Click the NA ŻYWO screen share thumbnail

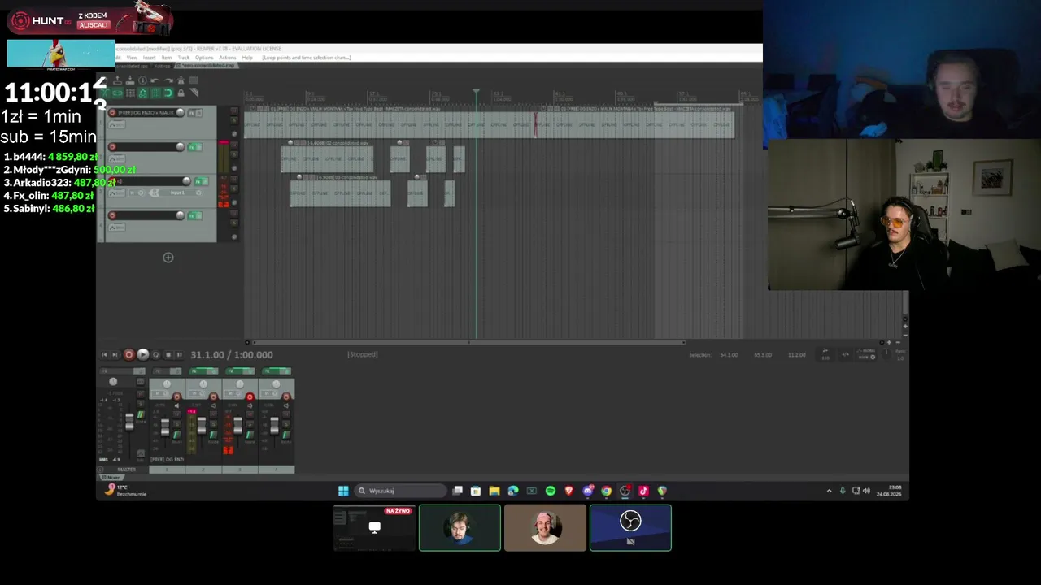click(374, 528)
